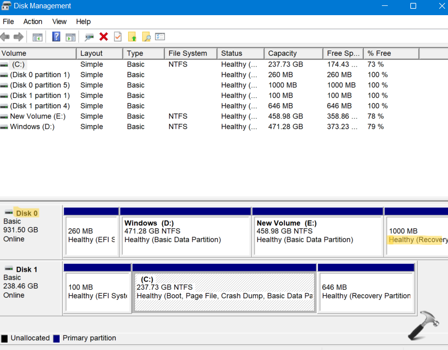Viewport: 448px width, 350px height.
Task: Click the Disk 0 label in disk pane
Action: tap(26, 213)
